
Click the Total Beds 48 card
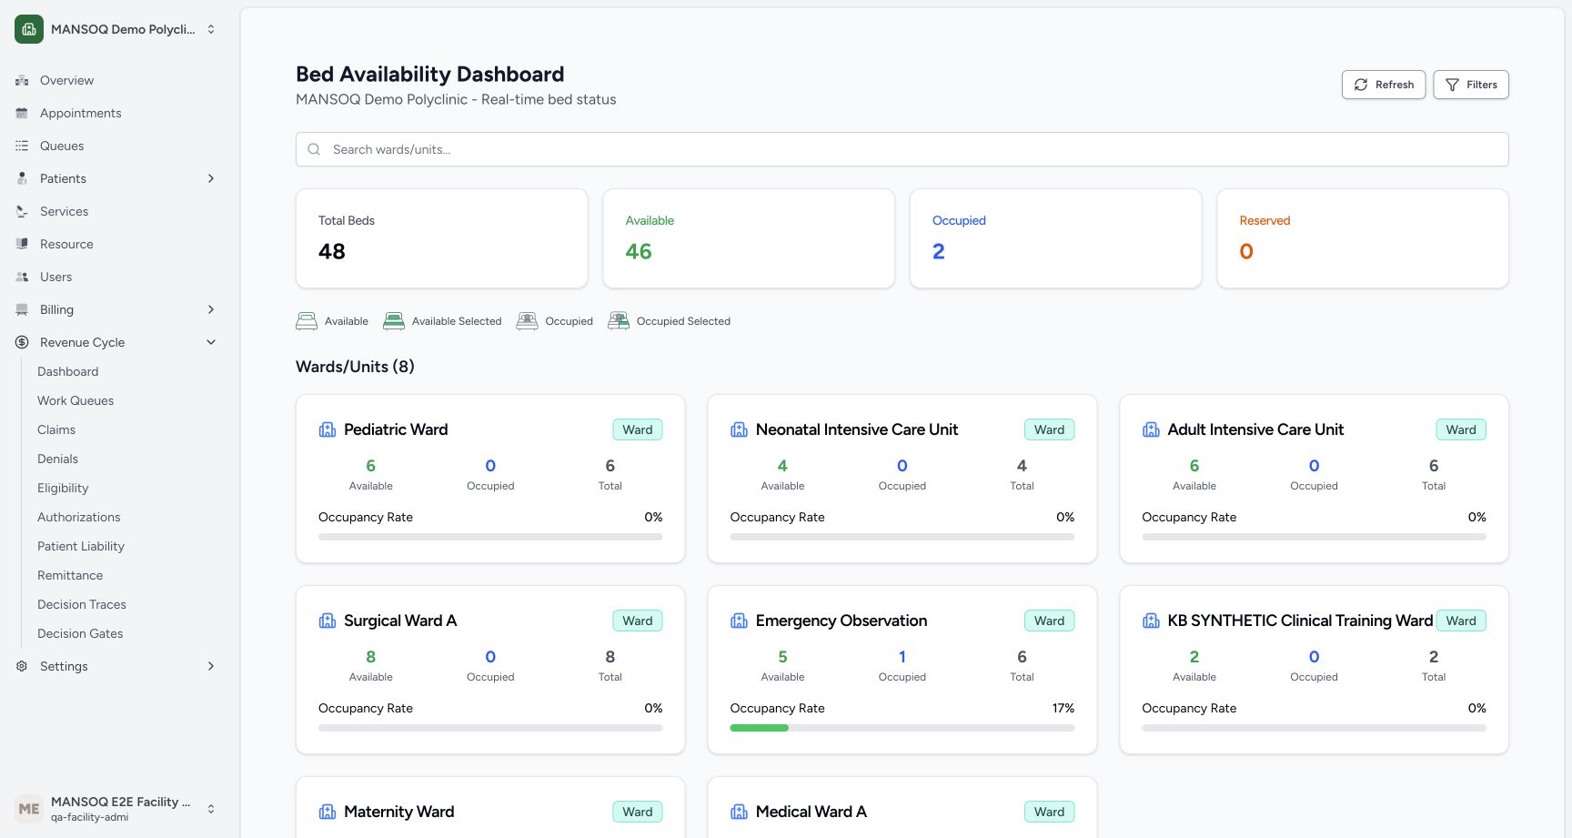pos(442,238)
